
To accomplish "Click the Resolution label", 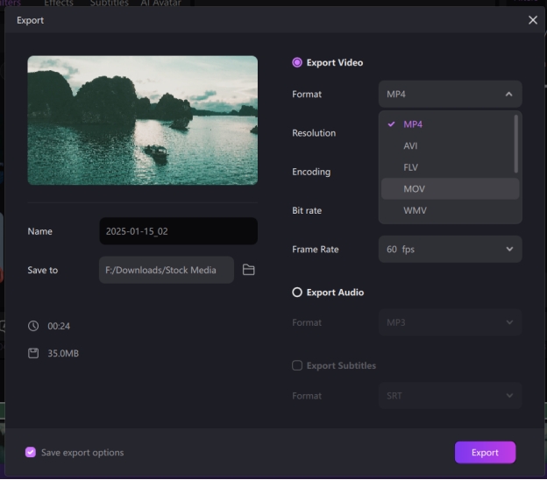I will click(x=314, y=133).
